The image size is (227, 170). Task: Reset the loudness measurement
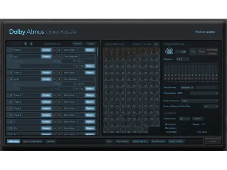coord(197,119)
